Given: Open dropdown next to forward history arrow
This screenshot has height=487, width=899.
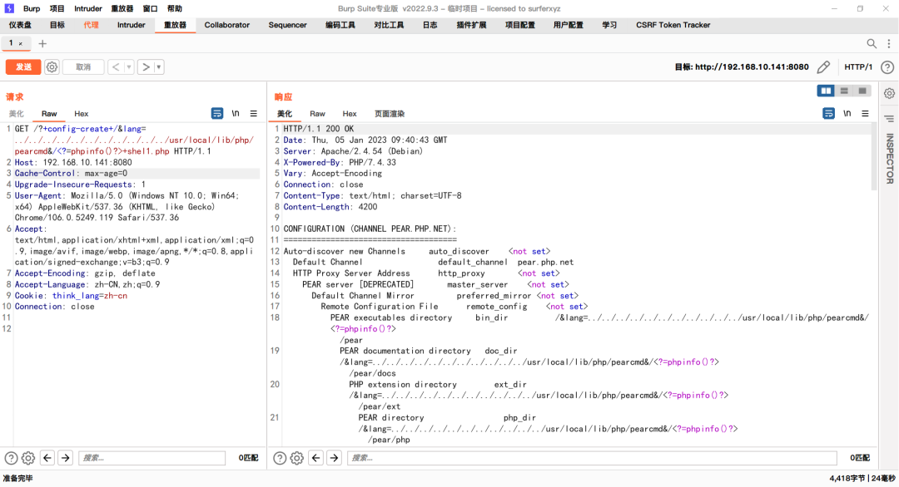Looking at the screenshot, I should point(159,67).
